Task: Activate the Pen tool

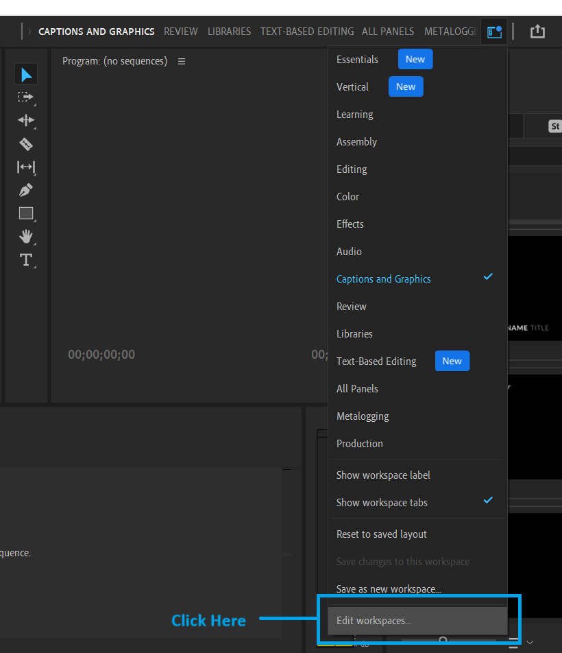Action: point(25,190)
